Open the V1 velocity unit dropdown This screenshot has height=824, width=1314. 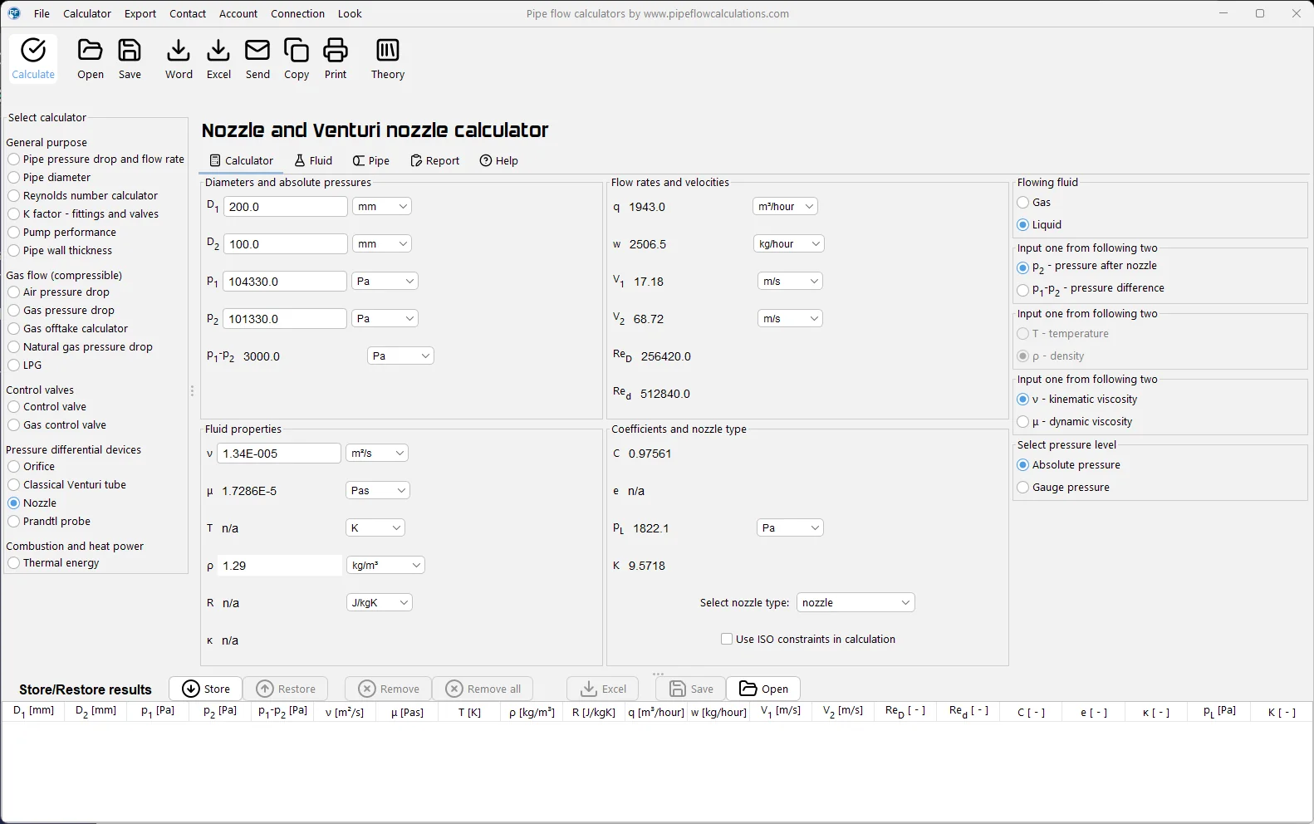click(x=790, y=281)
